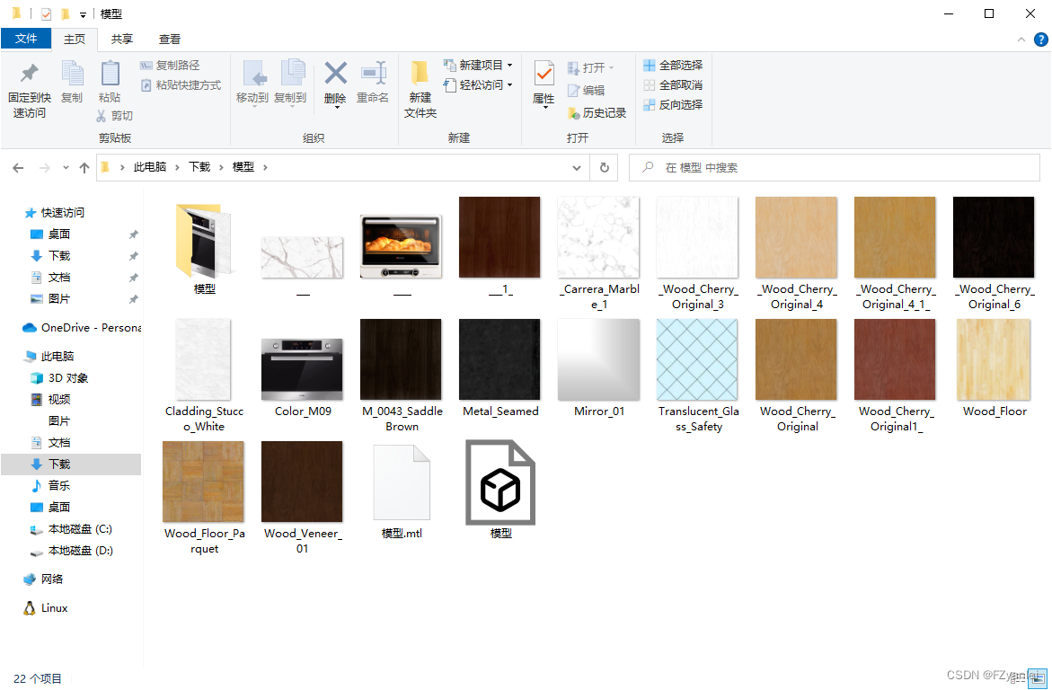1052x690 pixels.
Task: Switch to the 查看 (View) tab
Action: tap(169, 39)
